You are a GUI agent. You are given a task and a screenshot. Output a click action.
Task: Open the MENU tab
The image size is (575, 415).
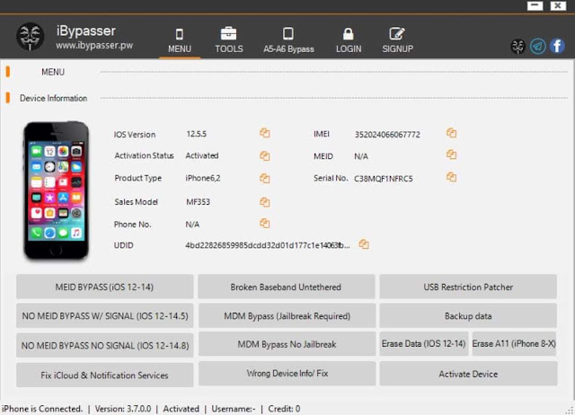click(x=180, y=40)
